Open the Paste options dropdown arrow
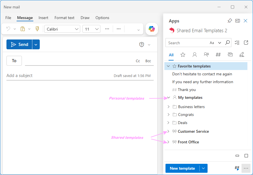This screenshot has height=175, width=253. point(29,29)
